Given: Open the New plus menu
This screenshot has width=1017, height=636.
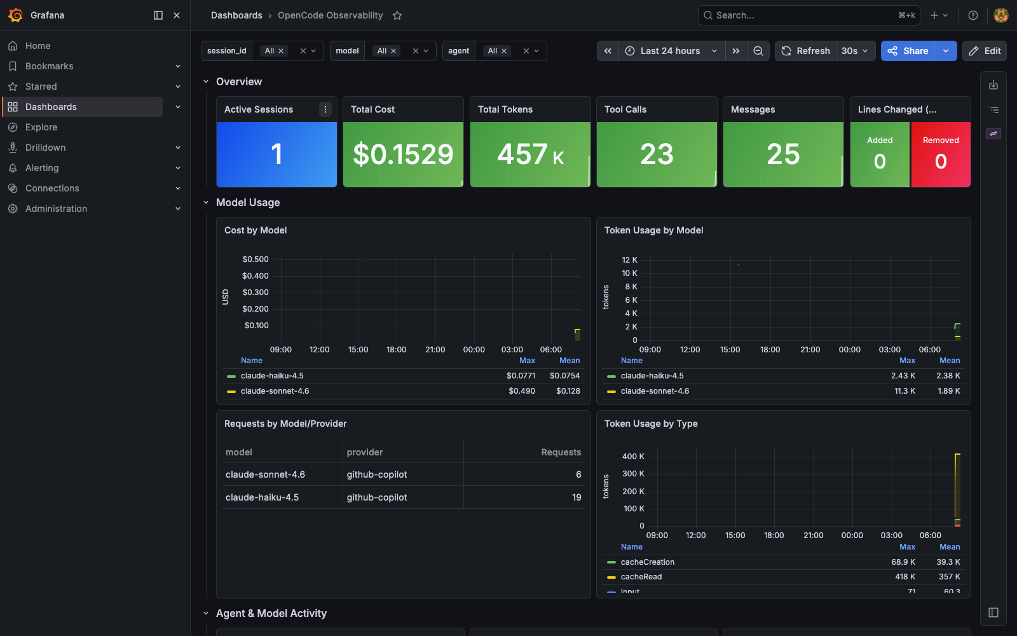Looking at the screenshot, I should pyautogui.click(x=939, y=15).
